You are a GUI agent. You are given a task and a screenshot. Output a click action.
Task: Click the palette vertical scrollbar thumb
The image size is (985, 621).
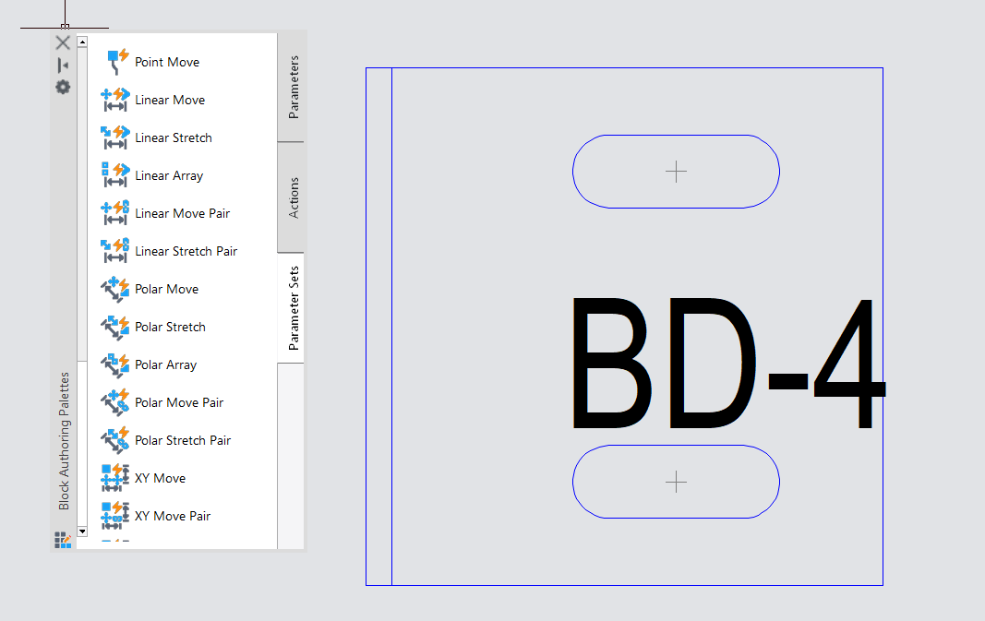[x=82, y=204]
